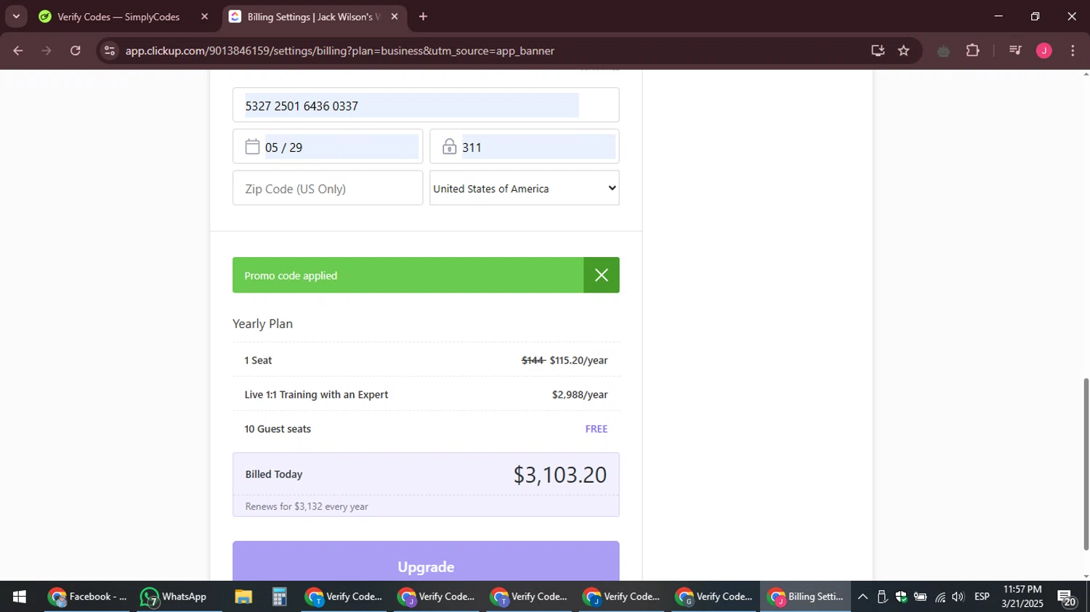The height and width of the screenshot is (612, 1090).
Task: Open the Billing Setti... taskbar window
Action: [x=805, y=597]
